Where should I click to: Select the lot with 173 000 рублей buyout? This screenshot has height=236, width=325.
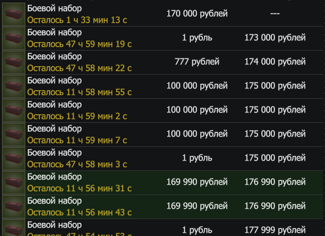click(x=162, y=38)
